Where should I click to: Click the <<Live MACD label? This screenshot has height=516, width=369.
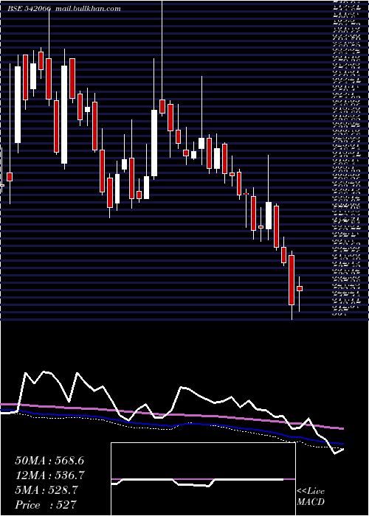pyautogui.click(x=311, y=497)
